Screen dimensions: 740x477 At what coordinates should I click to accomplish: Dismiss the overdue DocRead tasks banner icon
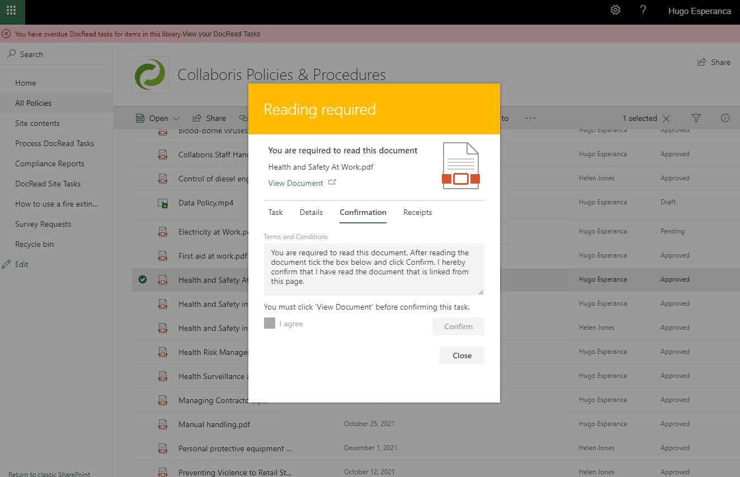(x=6, y=34)
